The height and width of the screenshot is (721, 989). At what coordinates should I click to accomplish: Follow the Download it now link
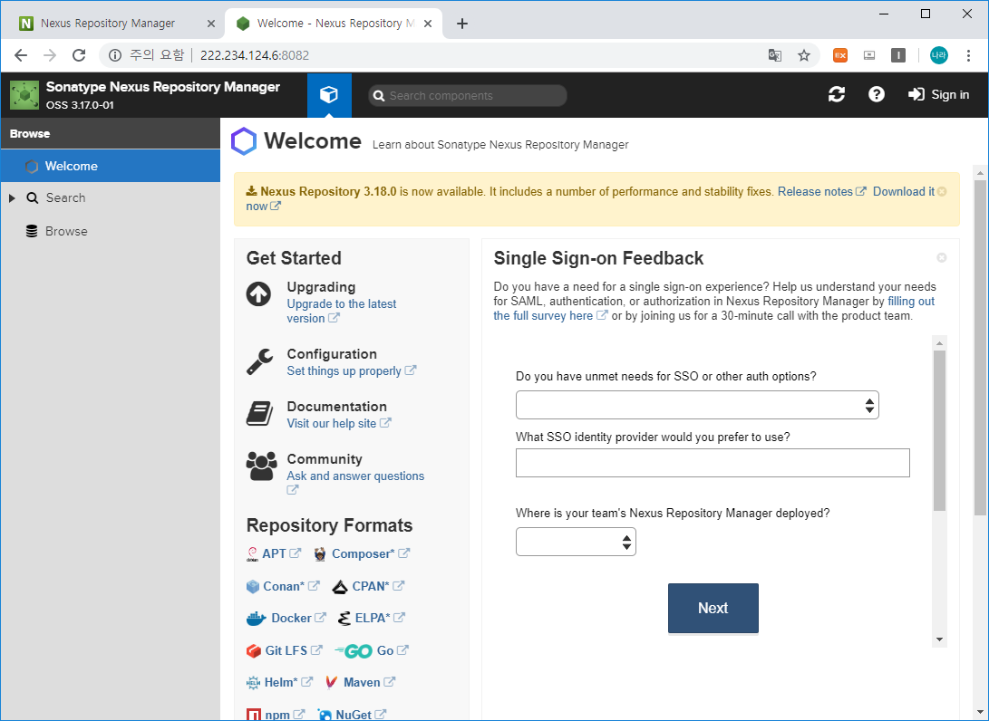click(x=904, y=192)
